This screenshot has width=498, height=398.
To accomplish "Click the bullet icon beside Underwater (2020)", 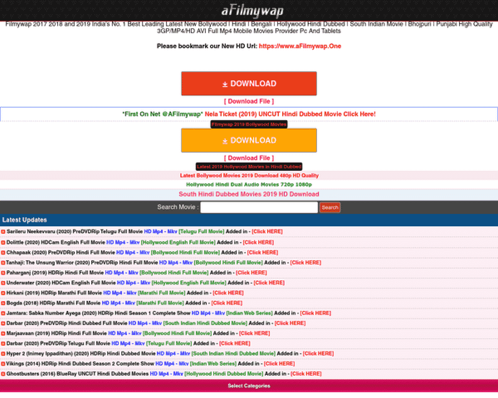I will (x=3, y=283).
